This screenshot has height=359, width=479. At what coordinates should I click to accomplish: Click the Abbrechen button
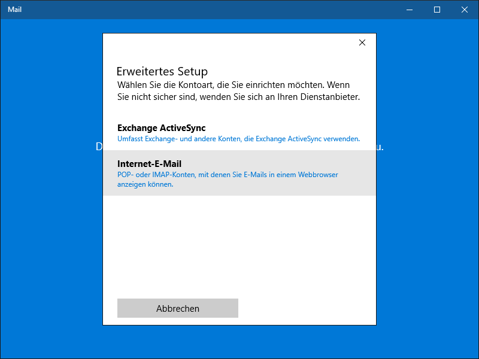click(x=178, y=308)
